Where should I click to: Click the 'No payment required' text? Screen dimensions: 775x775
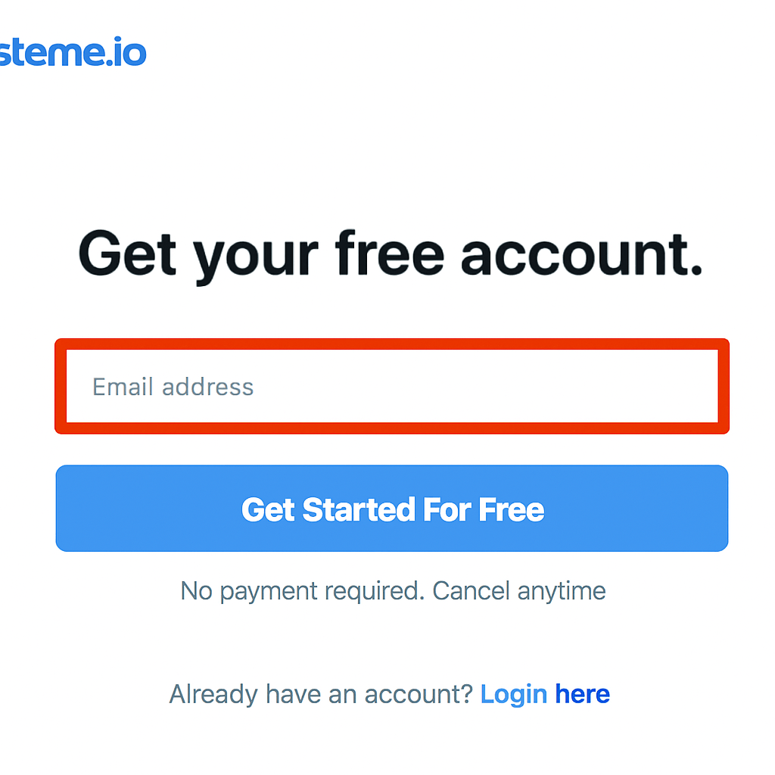click(301, 590)
